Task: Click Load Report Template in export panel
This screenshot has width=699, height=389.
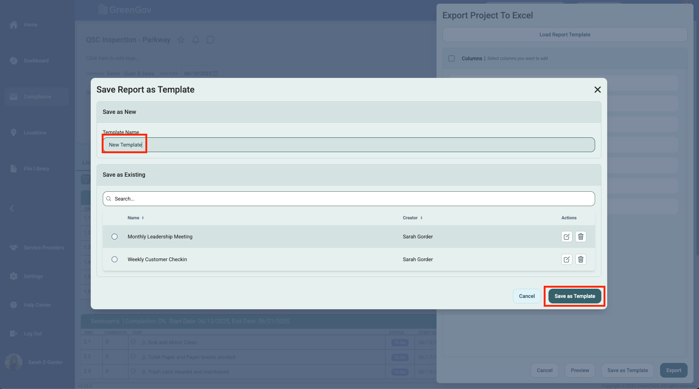Action: tap(565, 35)
